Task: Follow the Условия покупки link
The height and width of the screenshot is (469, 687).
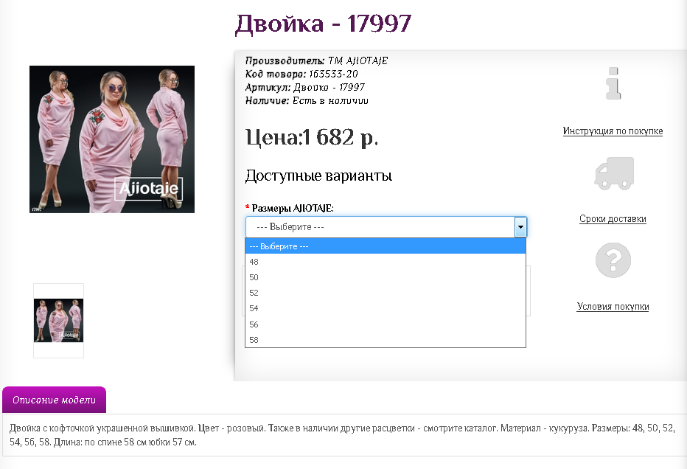Action: tap(613, 307)
